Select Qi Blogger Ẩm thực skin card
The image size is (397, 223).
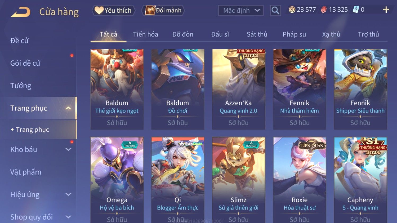(x=178, y=180)
